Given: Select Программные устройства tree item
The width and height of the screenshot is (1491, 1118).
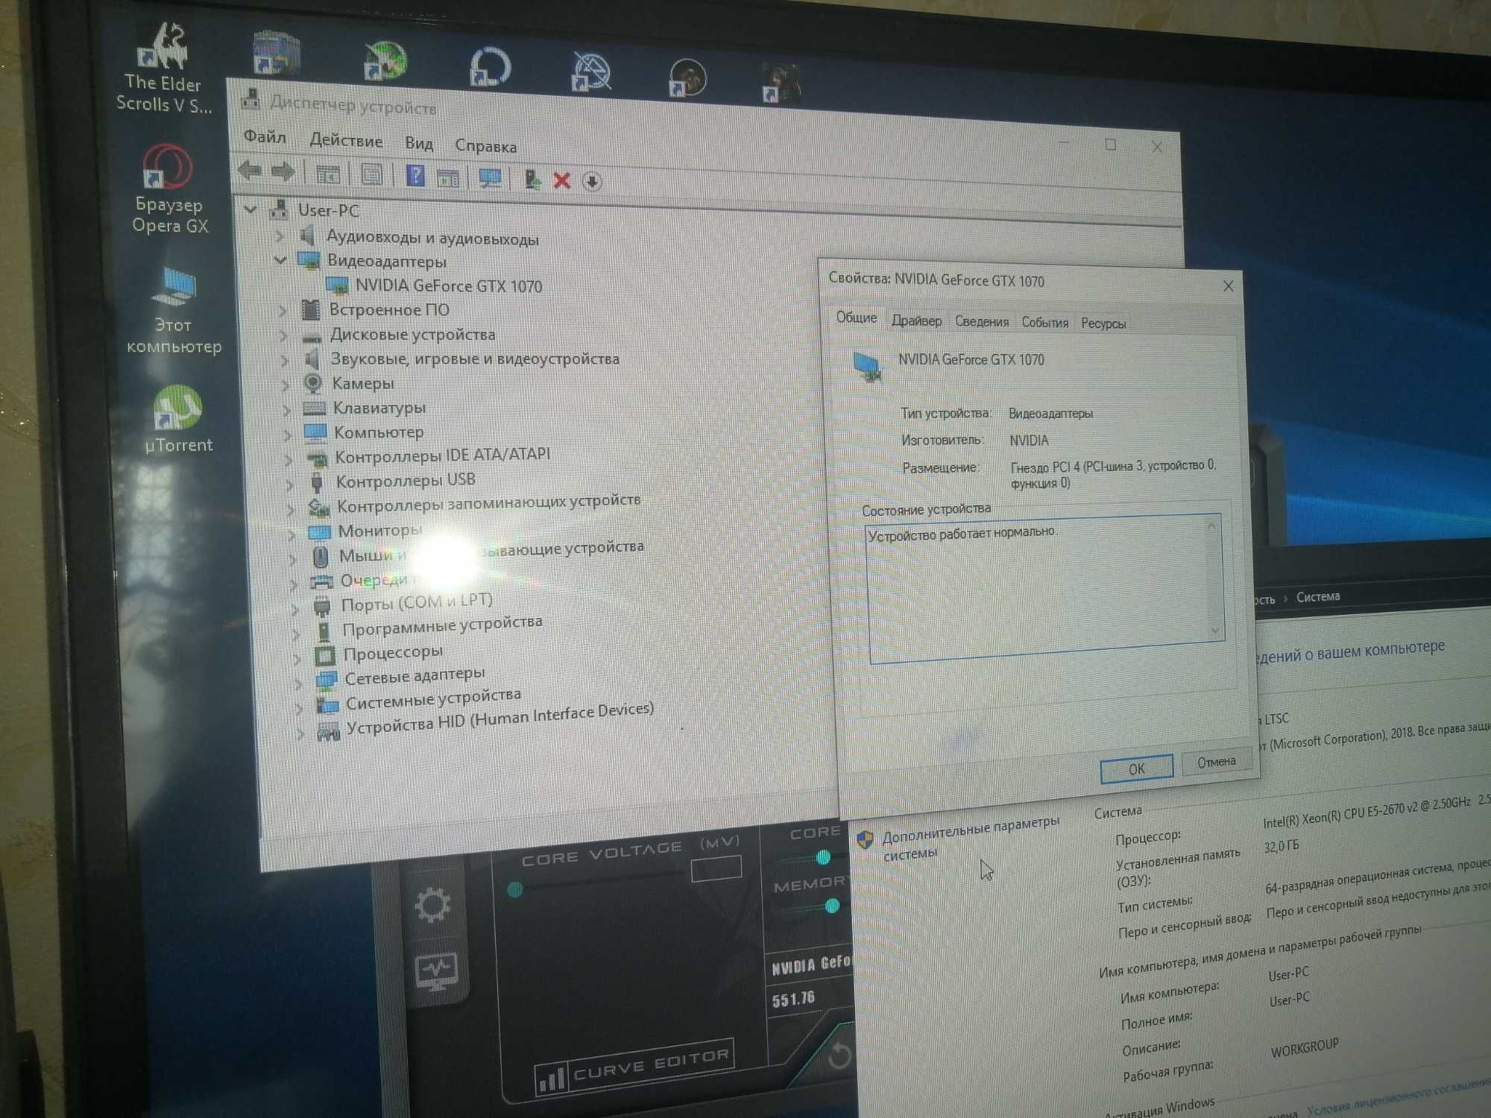Looking at the screenshot, I should coord(442,625).
